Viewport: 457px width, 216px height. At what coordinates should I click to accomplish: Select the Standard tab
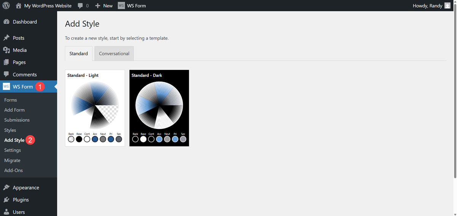tap(79, 54)
